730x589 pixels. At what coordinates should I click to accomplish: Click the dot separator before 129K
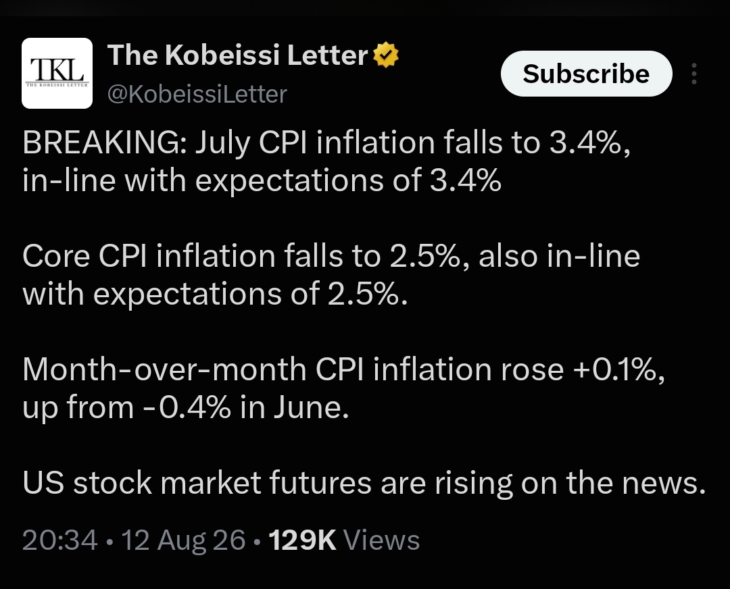(x=257, y=541)
